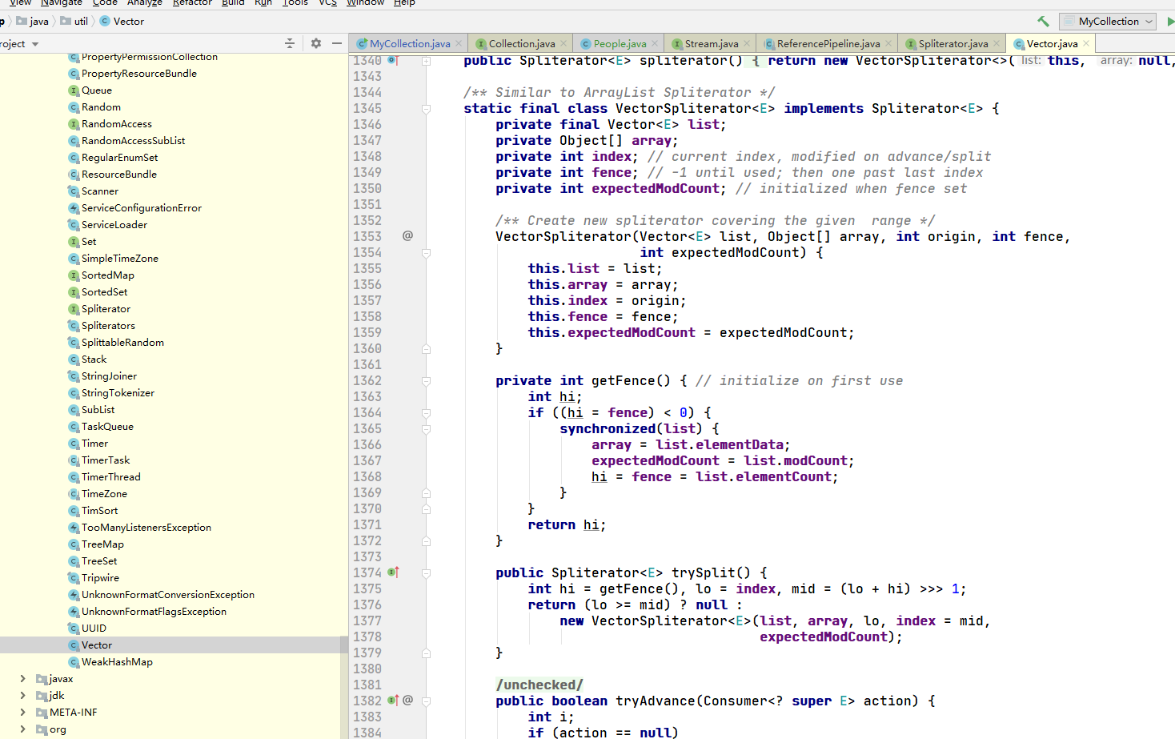Click the override gutter icon on line 1382
1175x739 pixels.
tap(393, 701)
